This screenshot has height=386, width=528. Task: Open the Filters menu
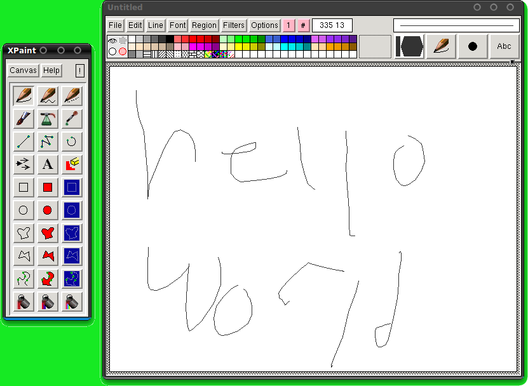[x=233, y=25]
